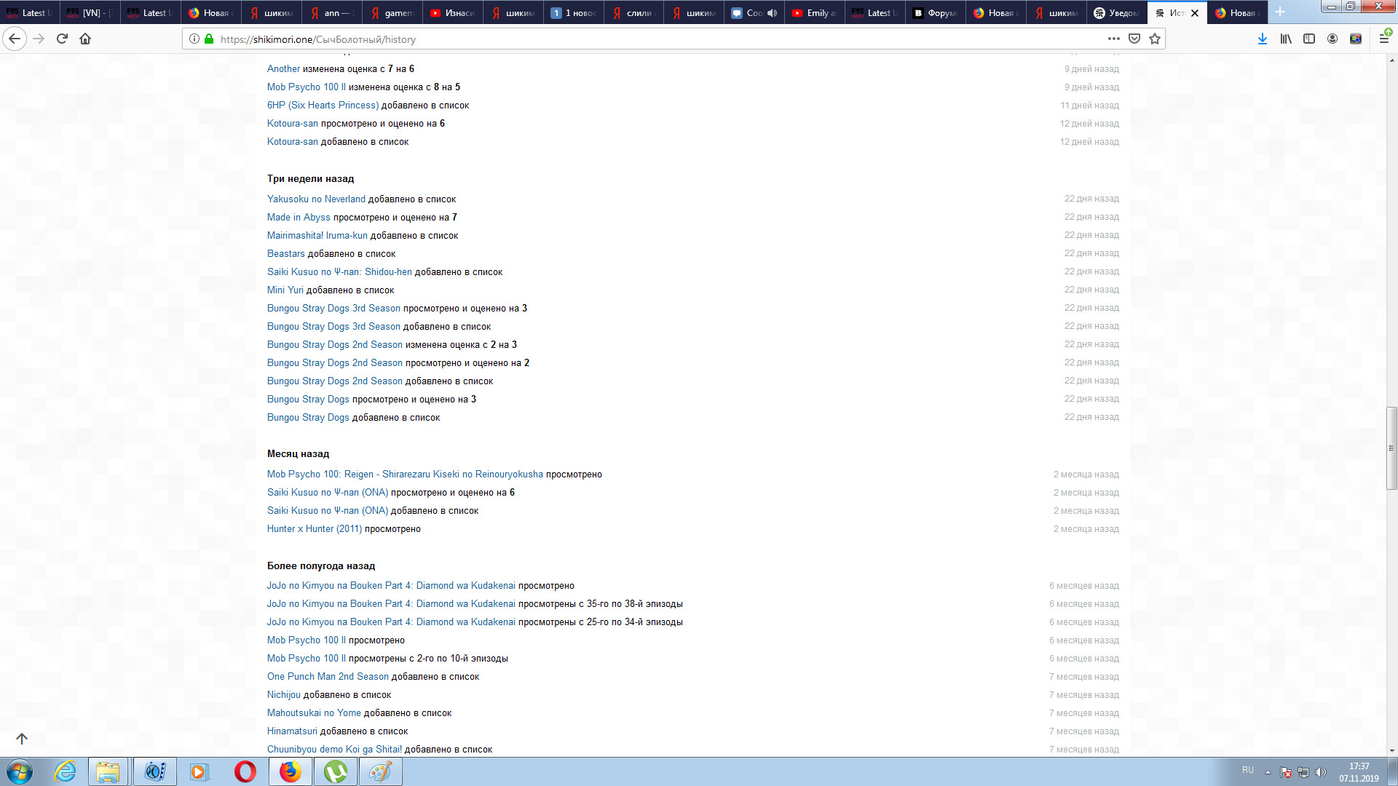Go to the browser home page
Image resolution: width=1398 pixels, height=786 pixels.
pyautogui.click(x=85, y=39)
